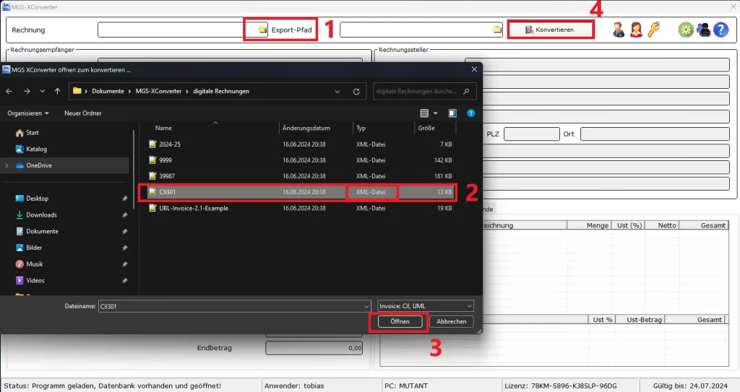Click the Konvertieren button
The width and height of the screenshot is (740, 392).
[550, 30]
